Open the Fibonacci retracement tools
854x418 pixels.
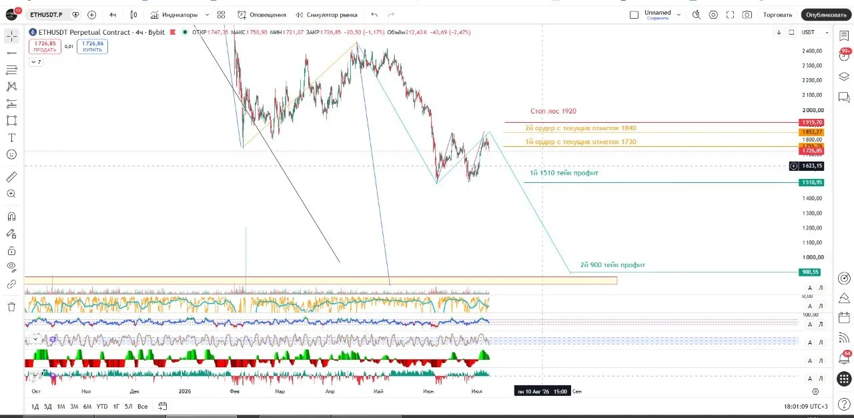pyautogui.click(x=11, y=69)
